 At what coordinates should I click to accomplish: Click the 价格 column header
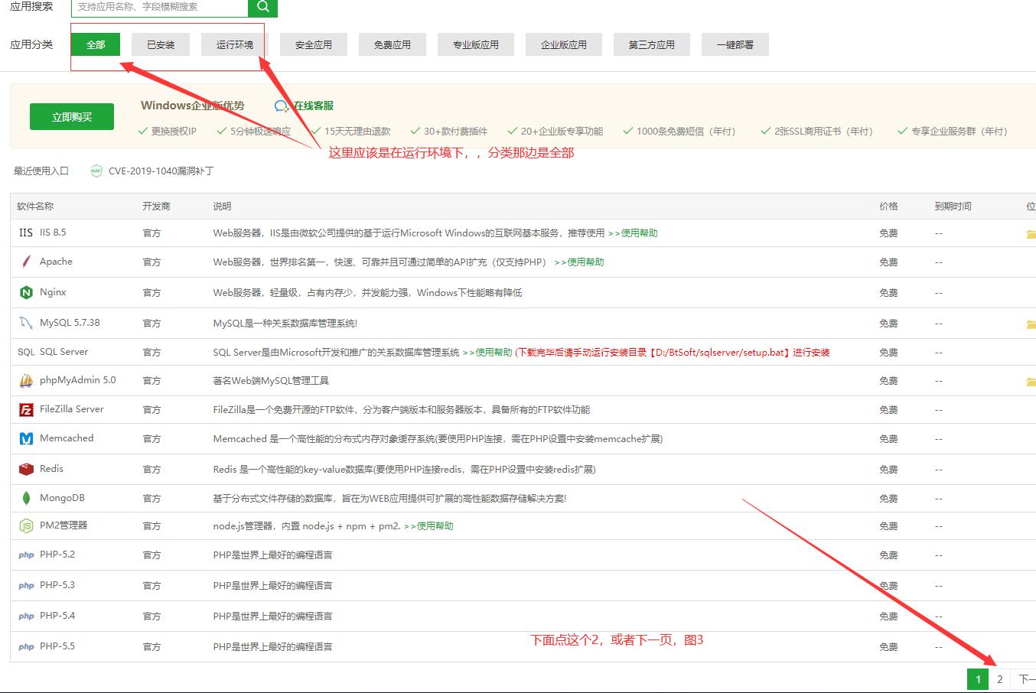(x=888, y=207)
